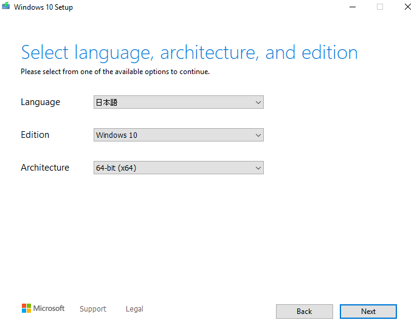
Task: Open the Legal link
Action: [134, 308]
